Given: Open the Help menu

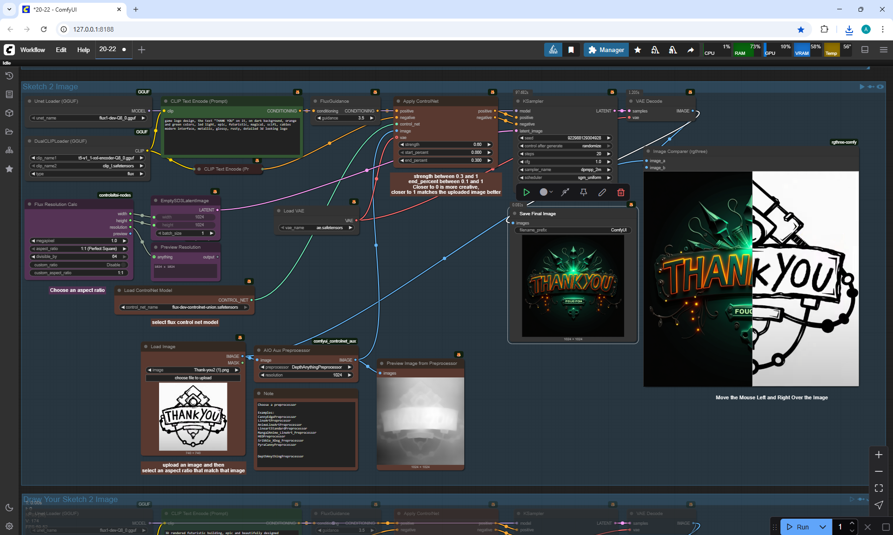Looking at the screenshot, I should (x=83, y=50).
